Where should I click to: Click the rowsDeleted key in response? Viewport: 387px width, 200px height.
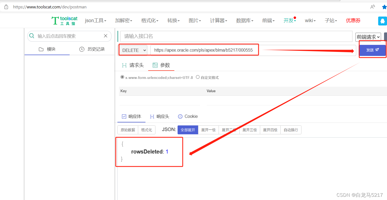point(147,152)
